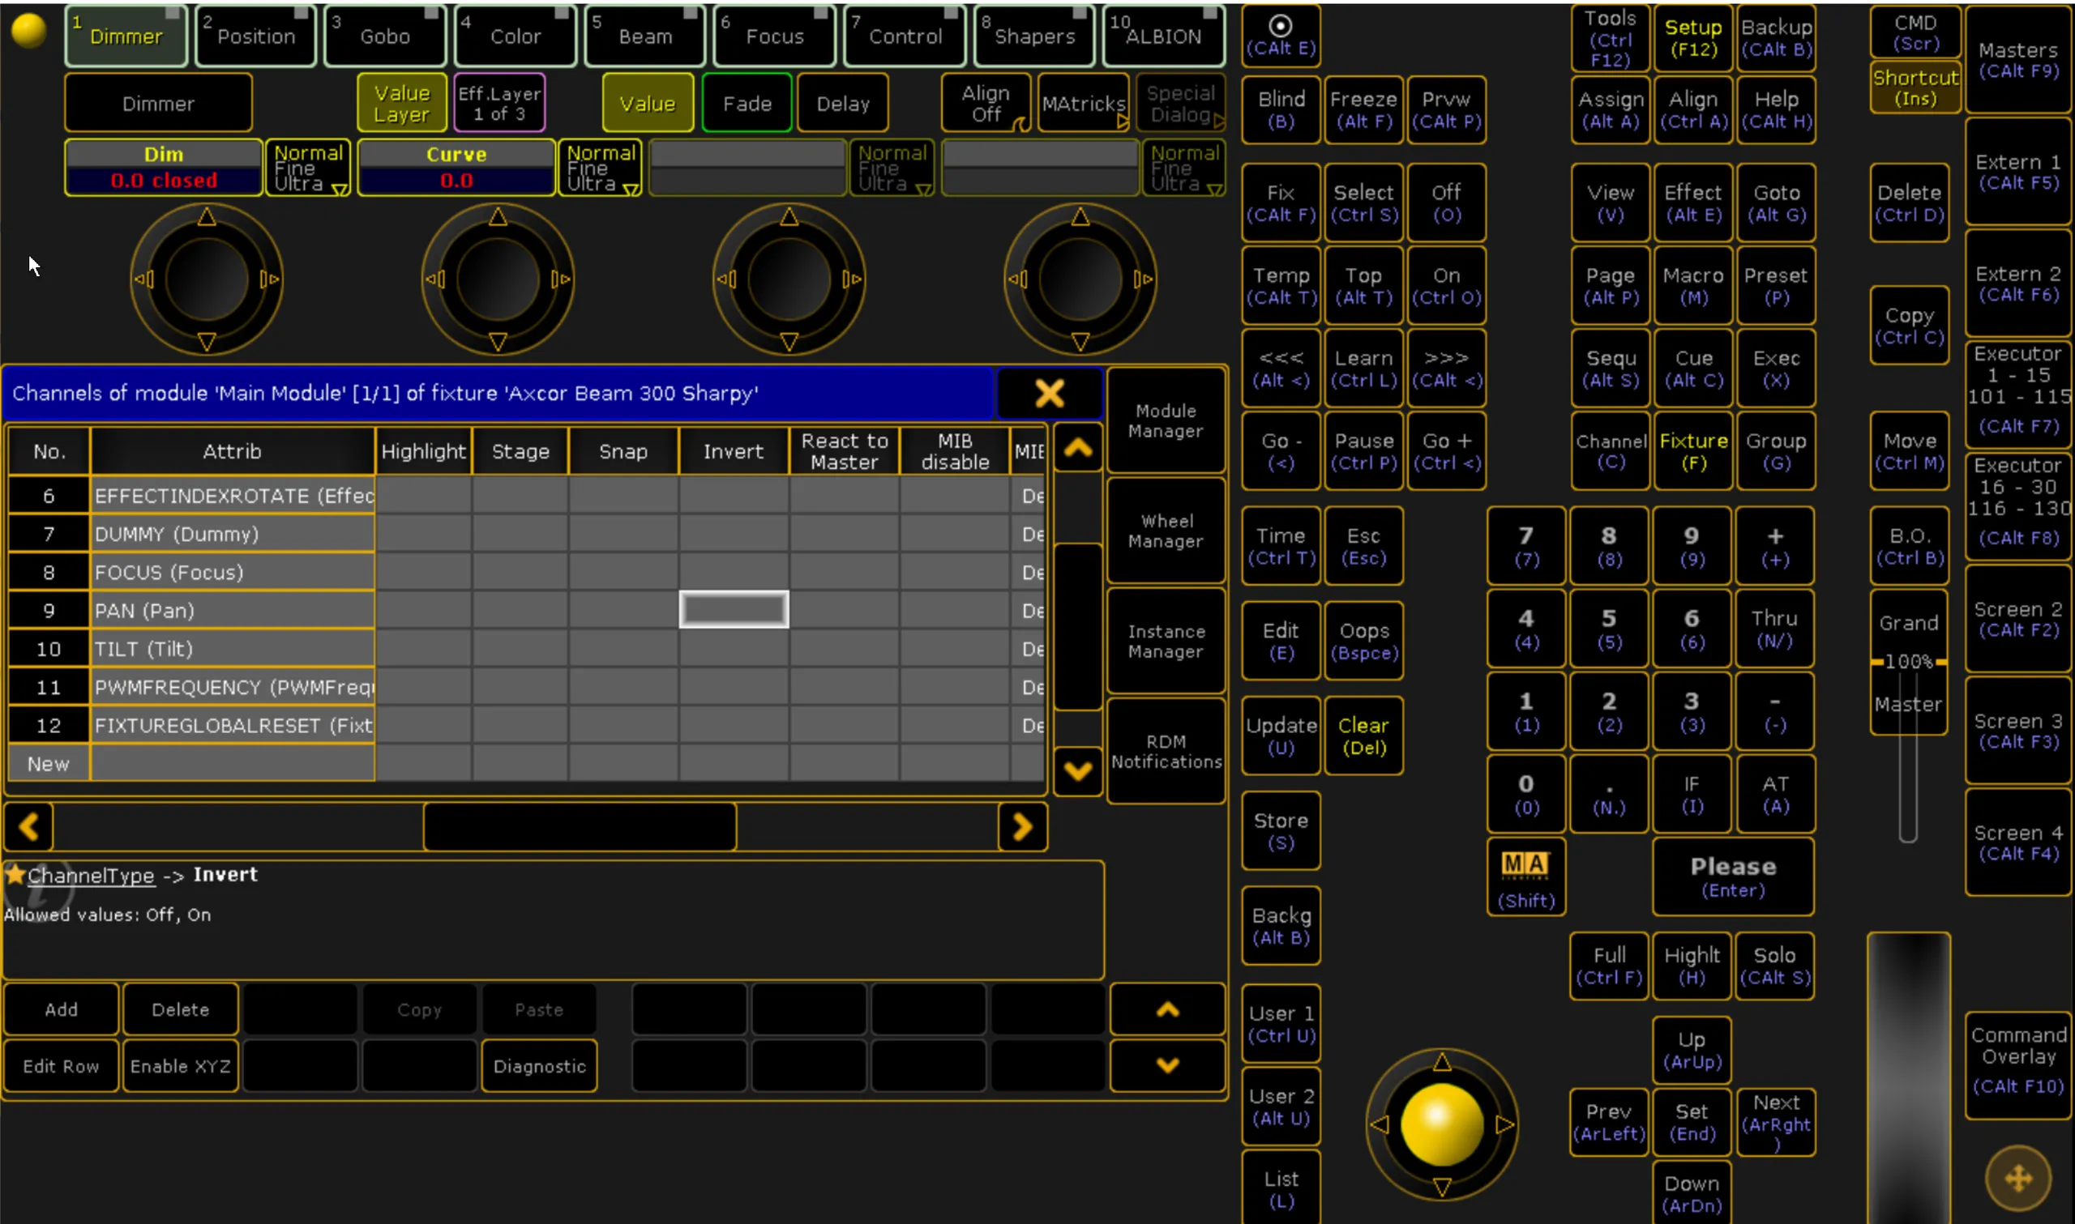The image size is (2075, 1224).
Task: Click the Diagnostic button
Action: tap(540, 1066)
